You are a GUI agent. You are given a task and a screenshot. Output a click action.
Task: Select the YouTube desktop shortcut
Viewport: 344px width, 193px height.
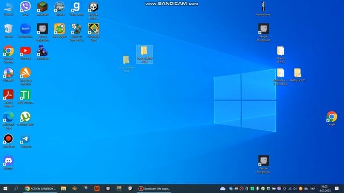tap(25, 53)
